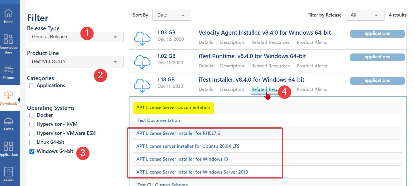Open Description tab for Velocity Agent Installer
Viewport: 414px width, 186px height.
[232, 42]
